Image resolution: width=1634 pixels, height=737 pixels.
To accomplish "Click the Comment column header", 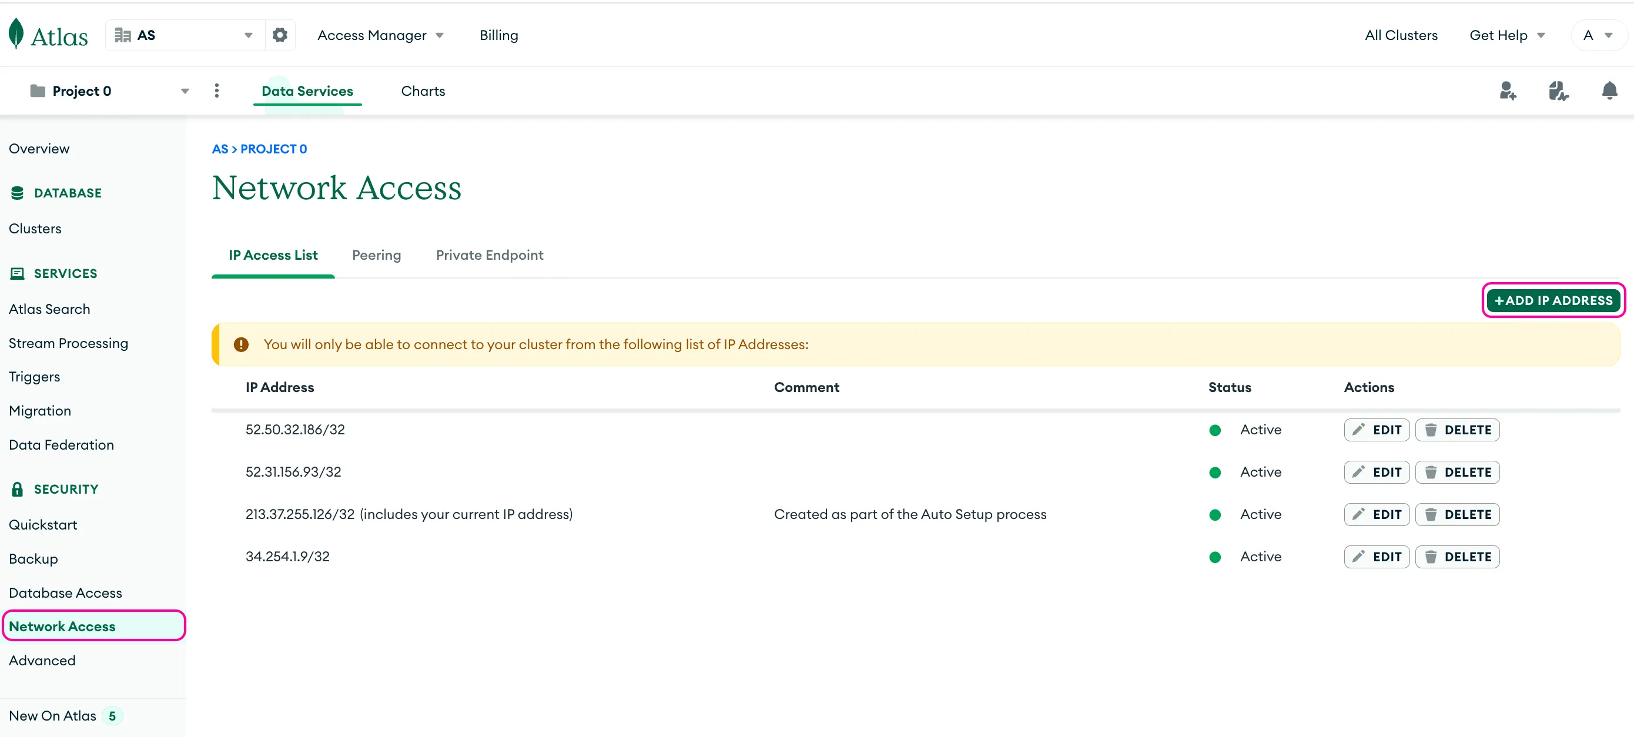I will pos(806,387).
